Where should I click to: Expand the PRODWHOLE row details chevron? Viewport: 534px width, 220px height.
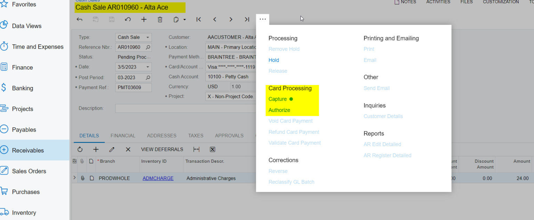74,178
